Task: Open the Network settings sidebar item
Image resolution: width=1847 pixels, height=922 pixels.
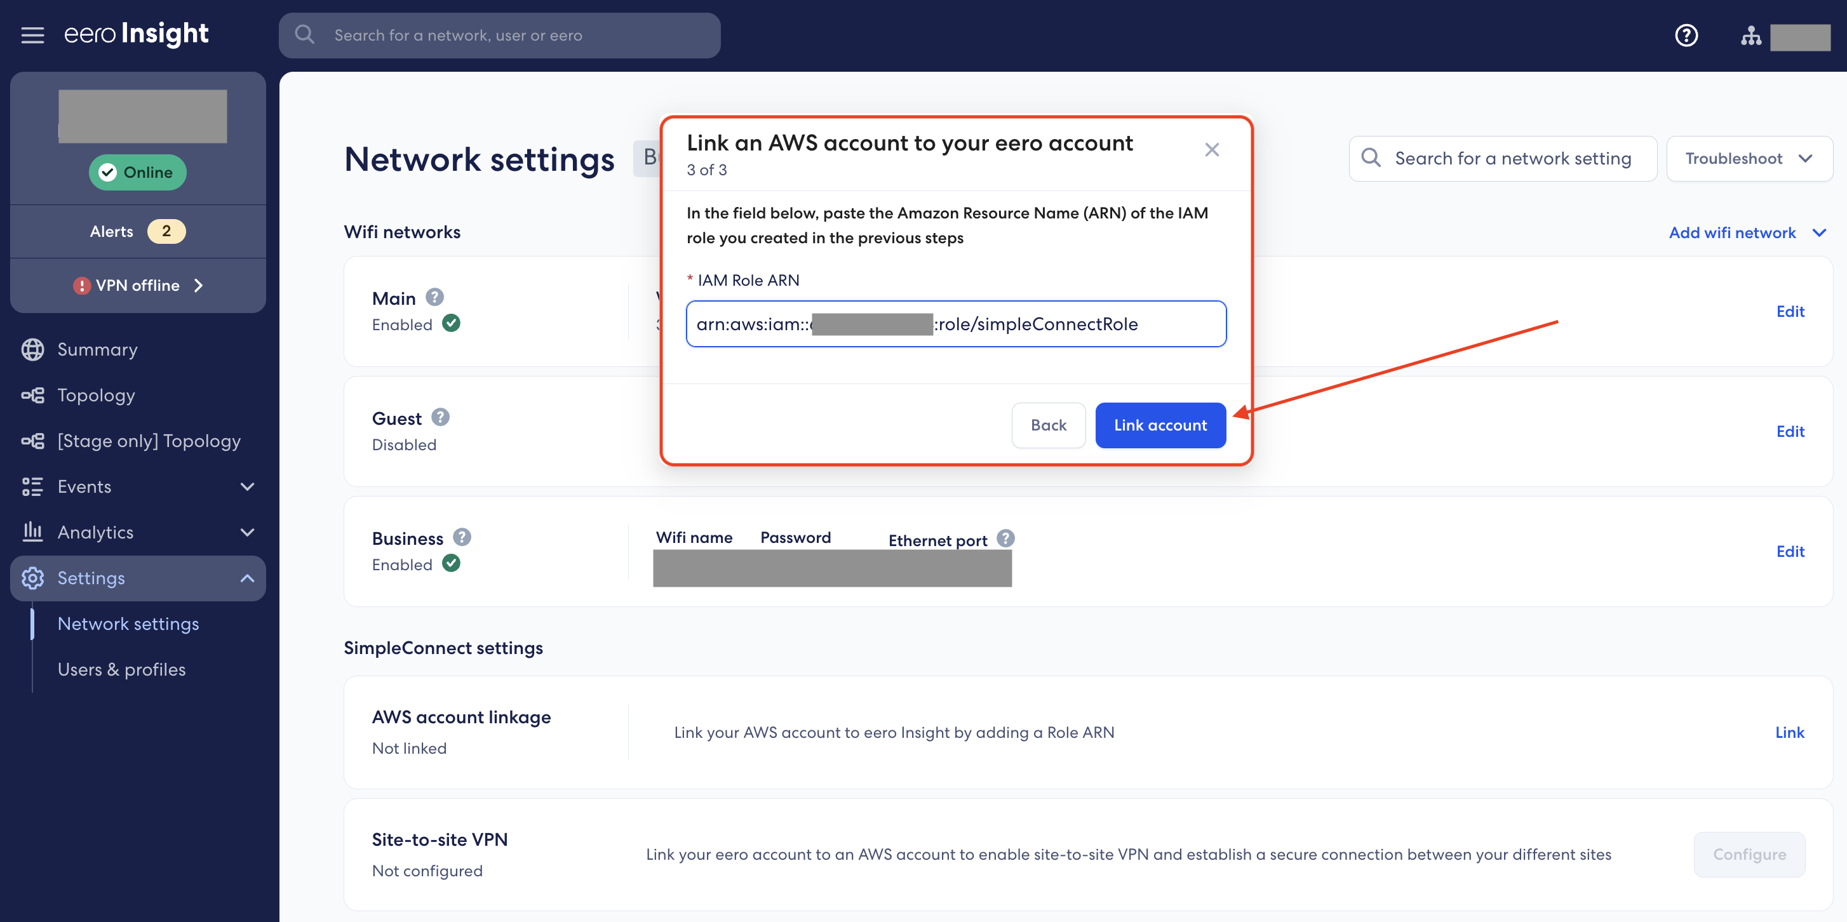Action: pyautogui.click(x=128, y=623)
